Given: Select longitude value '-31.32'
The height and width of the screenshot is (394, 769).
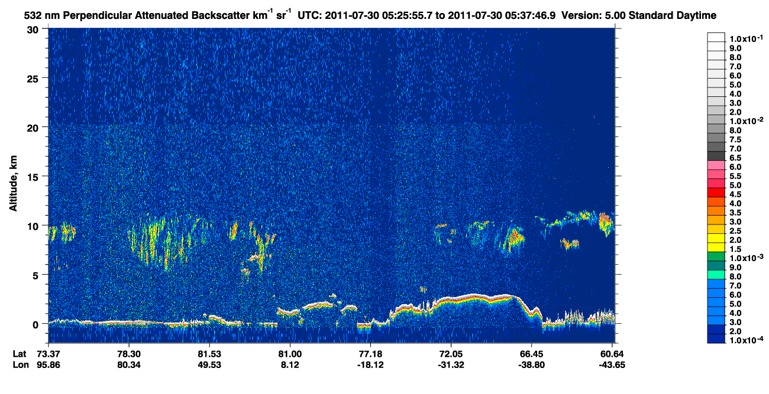Looking at the screenshot, I should [x=450, y=364].
